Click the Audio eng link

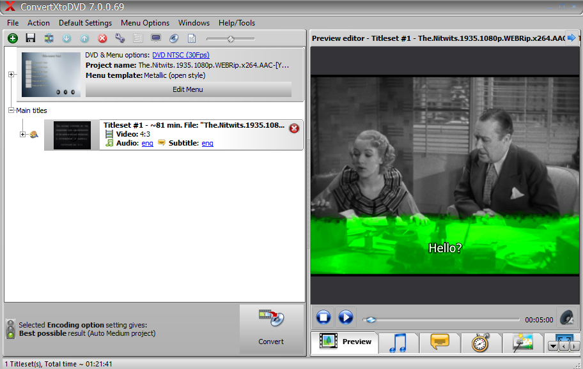(x=147, y=143)
